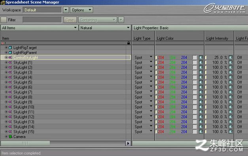Open the Workspace dropdown arrow

(x=66, y=10)
